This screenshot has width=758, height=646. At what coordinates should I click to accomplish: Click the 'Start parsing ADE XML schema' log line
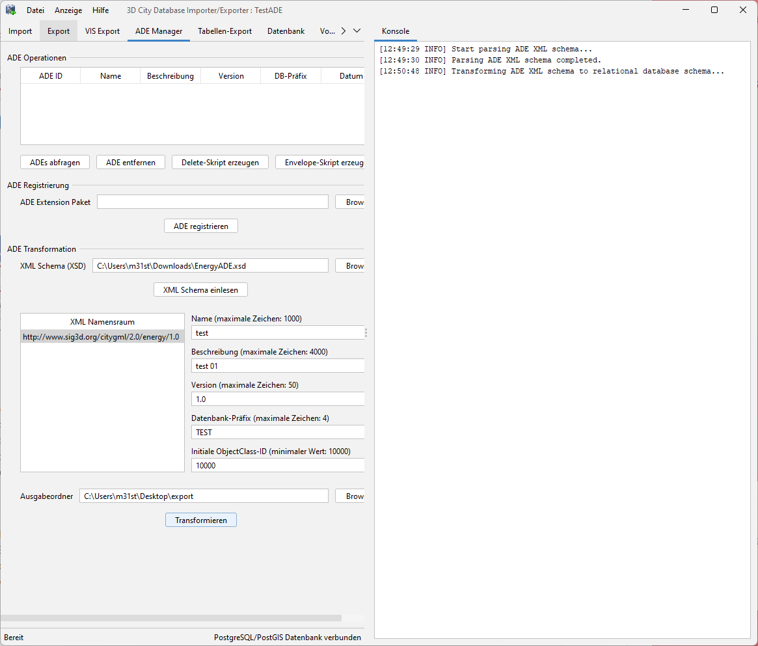coord(485,49)
